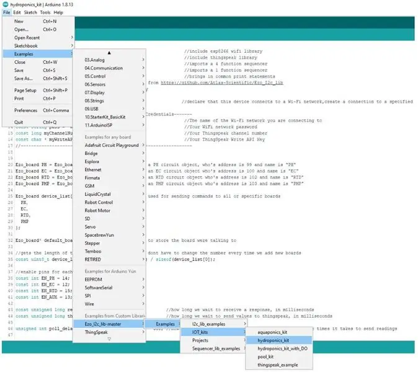This screenshot has height=372, width=418.
Task: Open the hydroponics_kit example sketch
Action: pyautogui.click(x=279, y=340)
